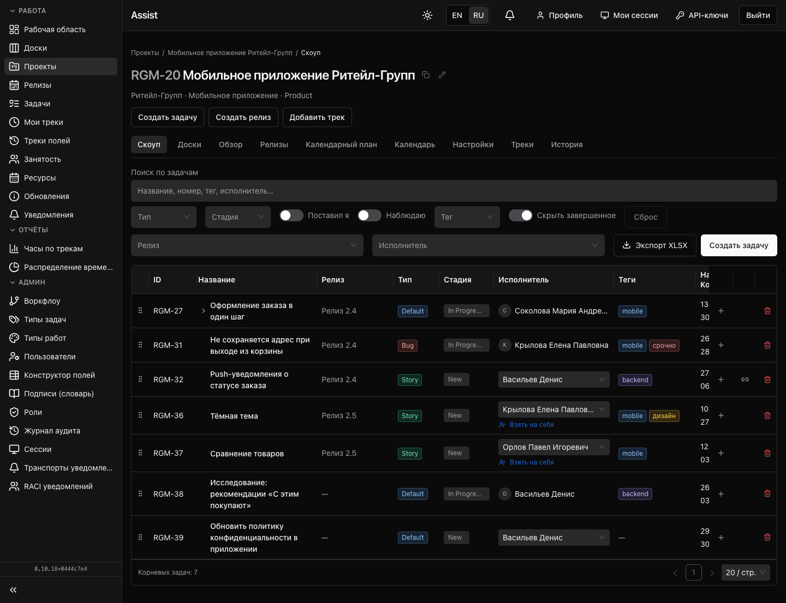
Task: Click the Выйти button
Action: [758, 15]
